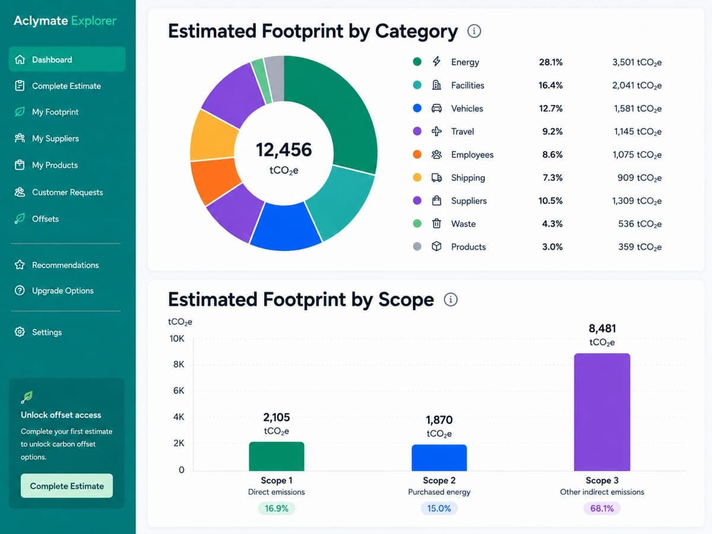The width and height of the screenshot is (712, 534).
Task: Click the 16.9% Scope 1 badge
Action: [x=276, y=508]
